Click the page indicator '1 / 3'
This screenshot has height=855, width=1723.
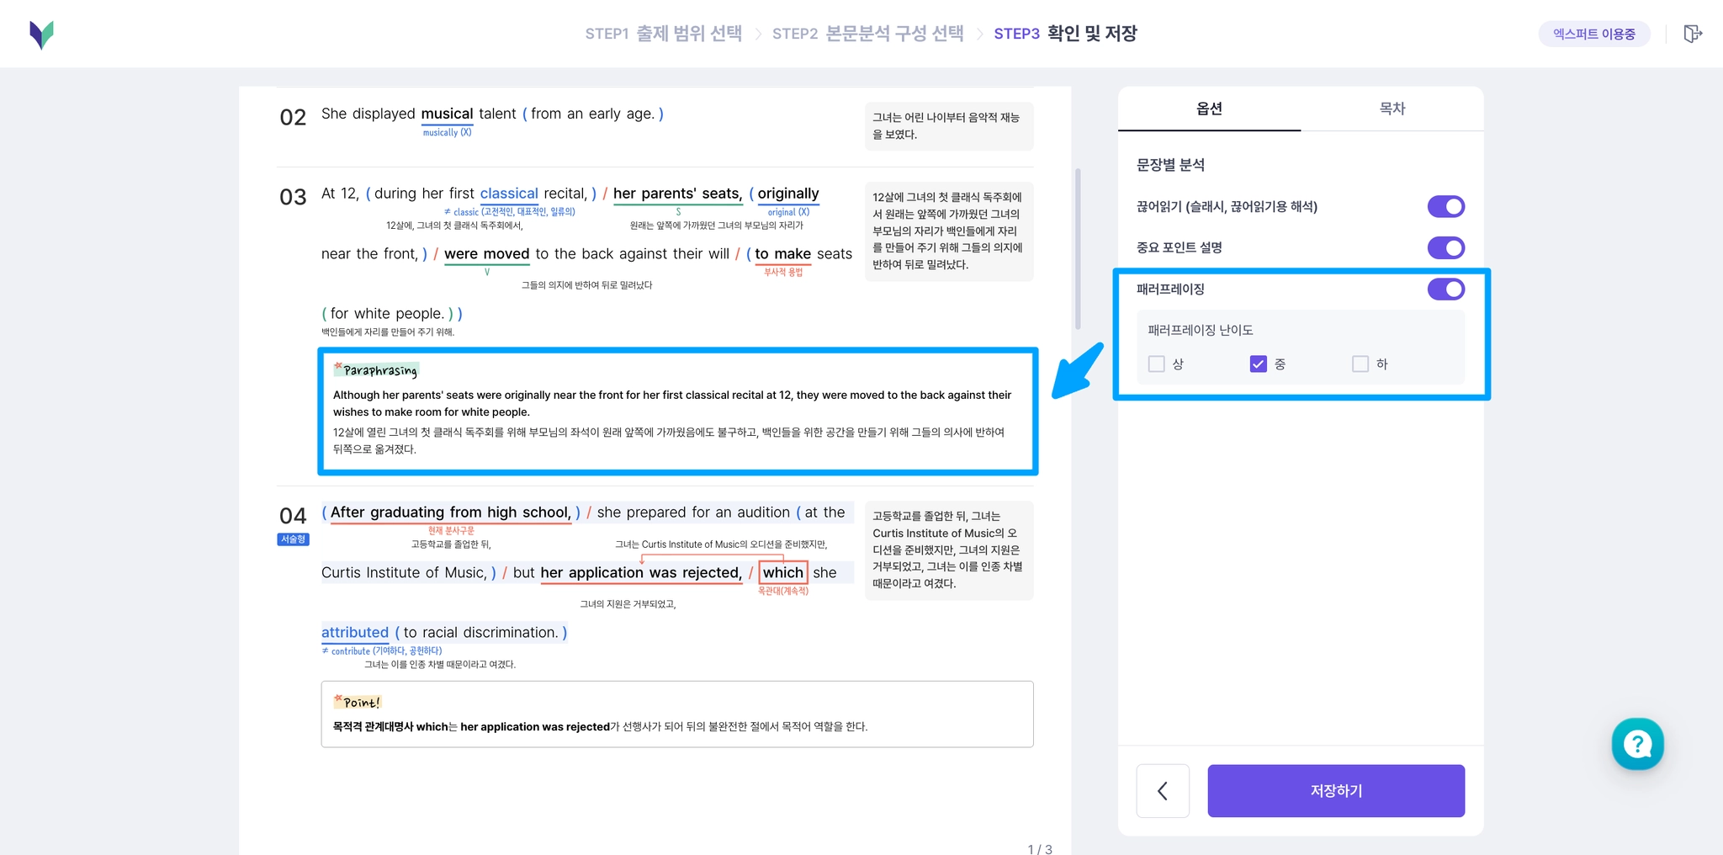coord(1040,849)
